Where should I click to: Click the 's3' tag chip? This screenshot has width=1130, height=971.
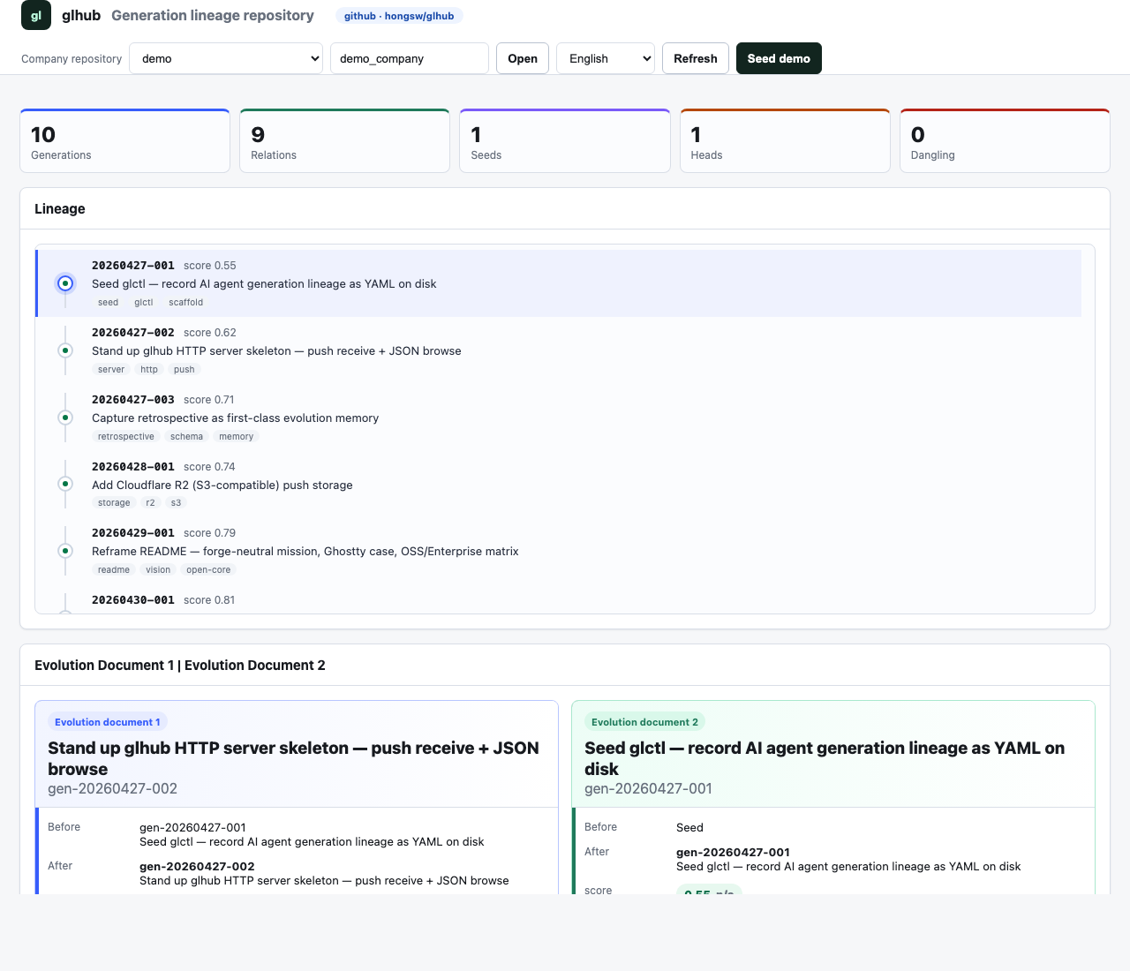click(176, 503)
